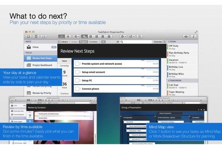The width and height of the screenshot is (222, 149).
Task: Mark Connect phone task as done
Action: (77, 89)
